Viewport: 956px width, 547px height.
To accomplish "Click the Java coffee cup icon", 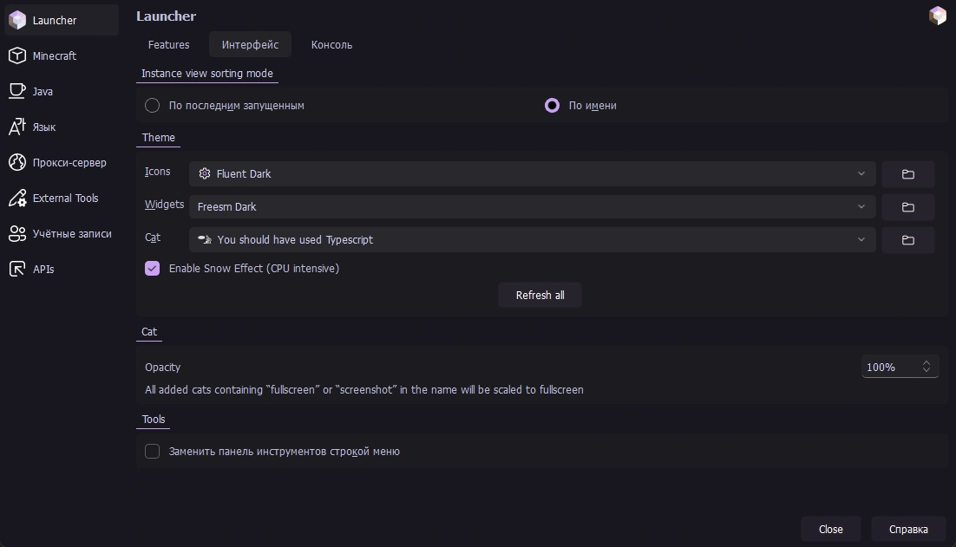I will click(x=16, y=91).
